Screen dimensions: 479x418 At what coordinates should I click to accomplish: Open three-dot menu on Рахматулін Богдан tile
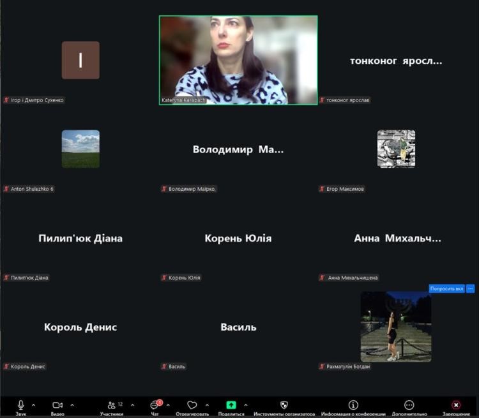coord(471,288)
